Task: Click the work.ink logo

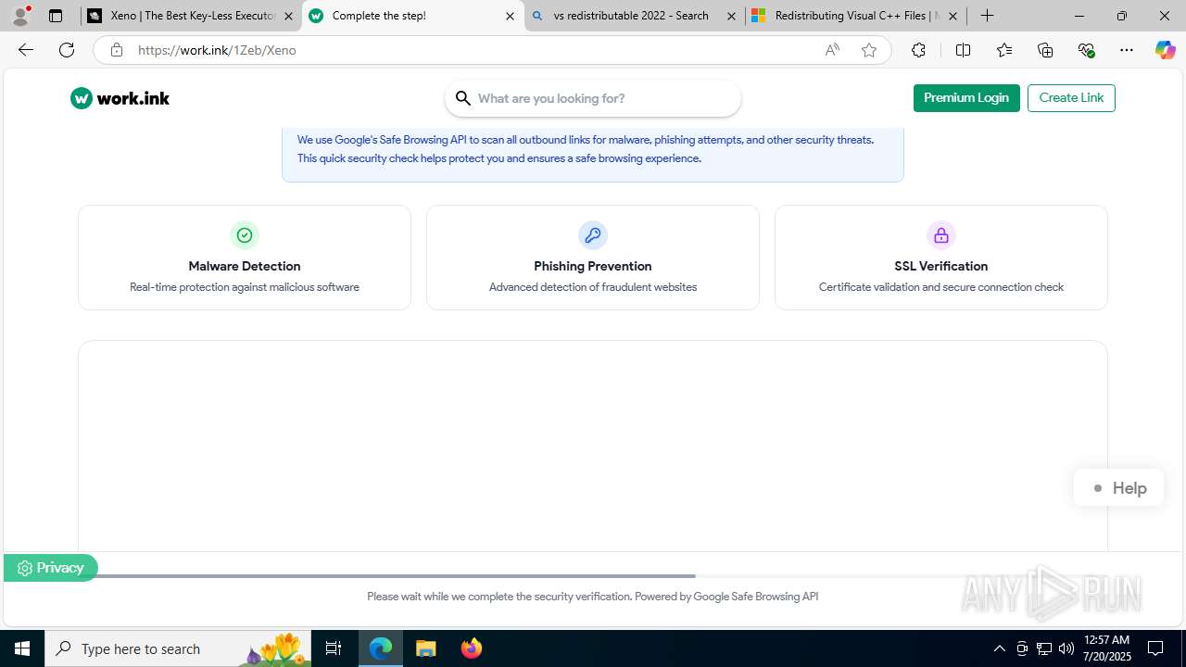Action: [120, 98]
